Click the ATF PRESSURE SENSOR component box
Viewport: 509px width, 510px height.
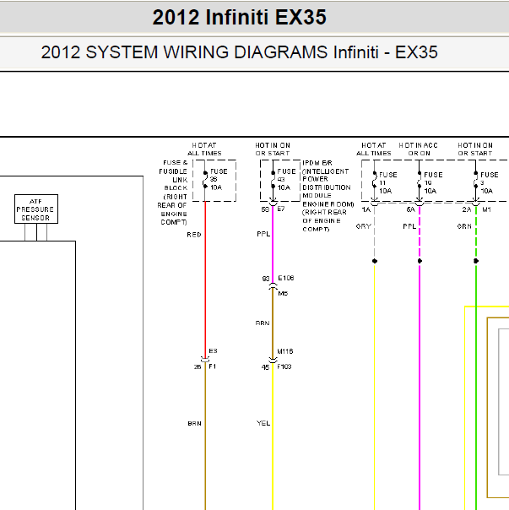point(36,209)
